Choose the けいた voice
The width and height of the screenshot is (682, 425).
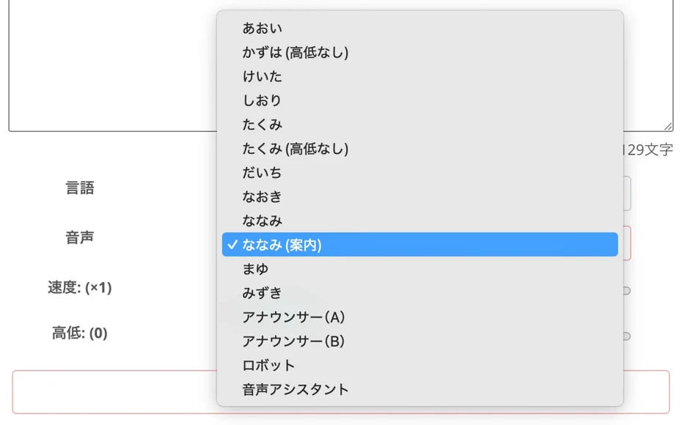click(x=260, y=76)
